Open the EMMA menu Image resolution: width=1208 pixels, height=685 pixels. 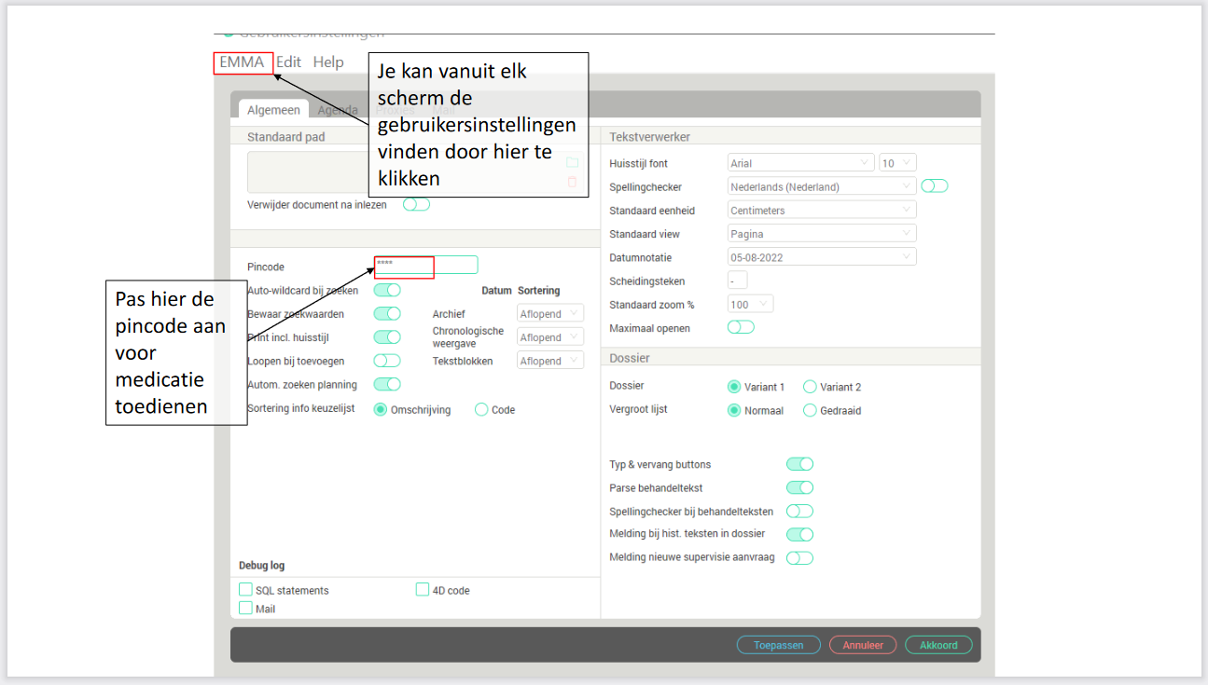pyautogui.click(x=243, y=62)
